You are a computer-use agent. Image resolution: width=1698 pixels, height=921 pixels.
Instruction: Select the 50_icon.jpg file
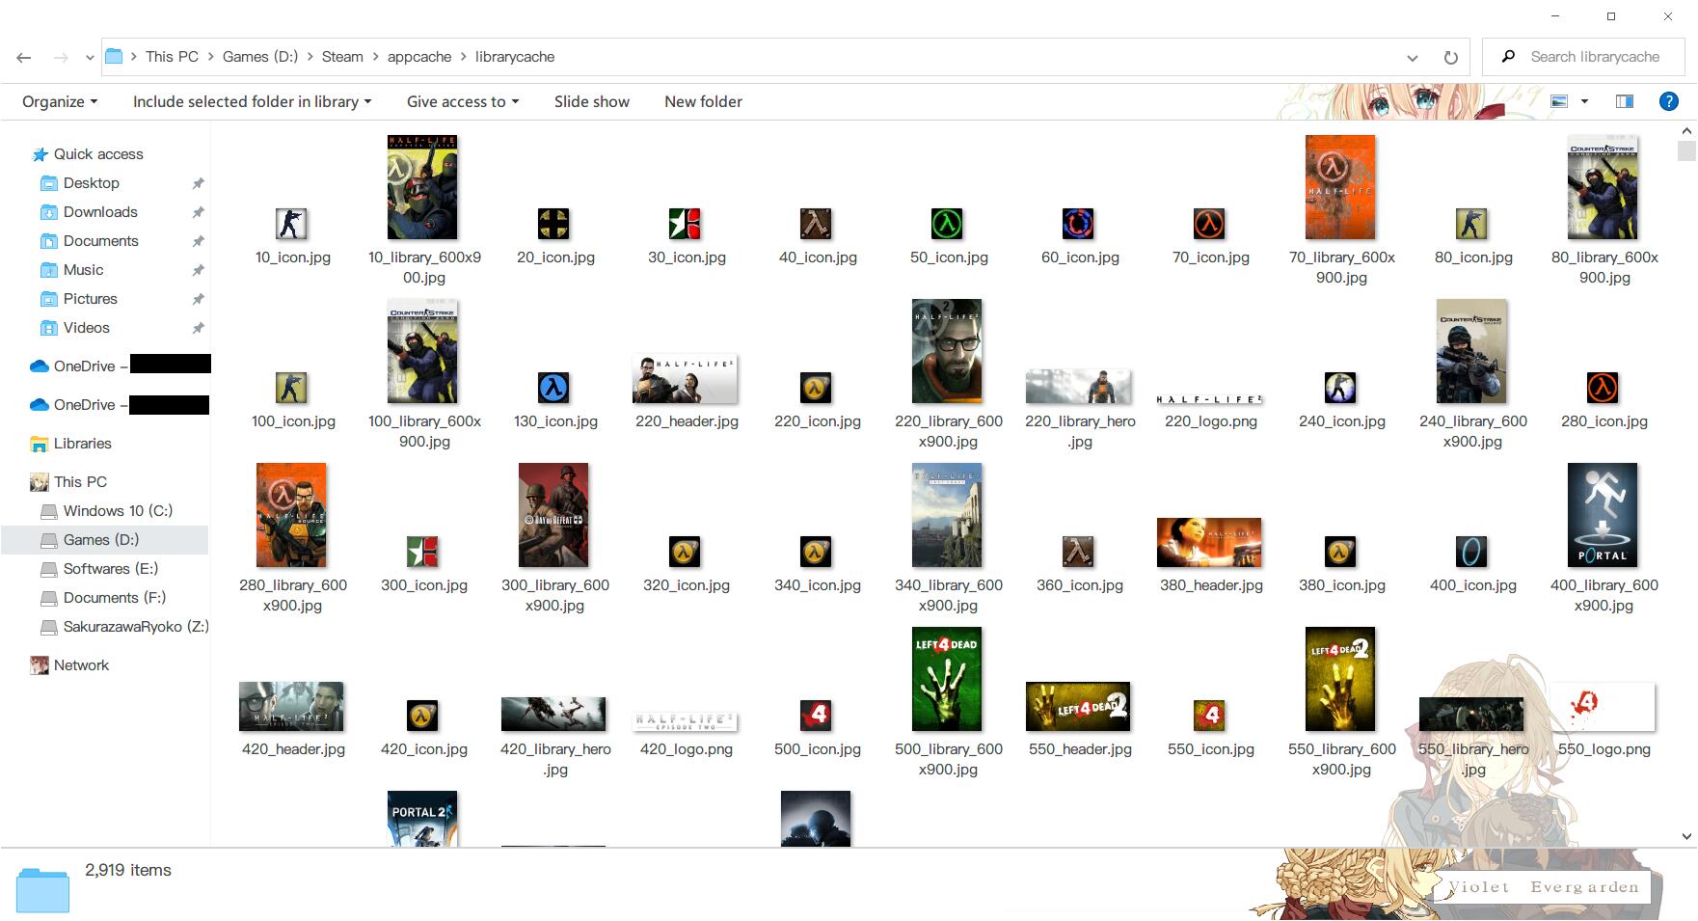(947, 225)
